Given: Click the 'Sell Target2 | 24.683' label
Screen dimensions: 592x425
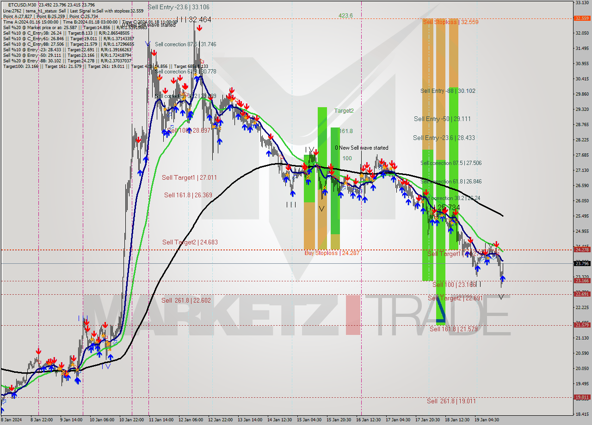Looking at the screenshot, I should [x=190, y=242].
